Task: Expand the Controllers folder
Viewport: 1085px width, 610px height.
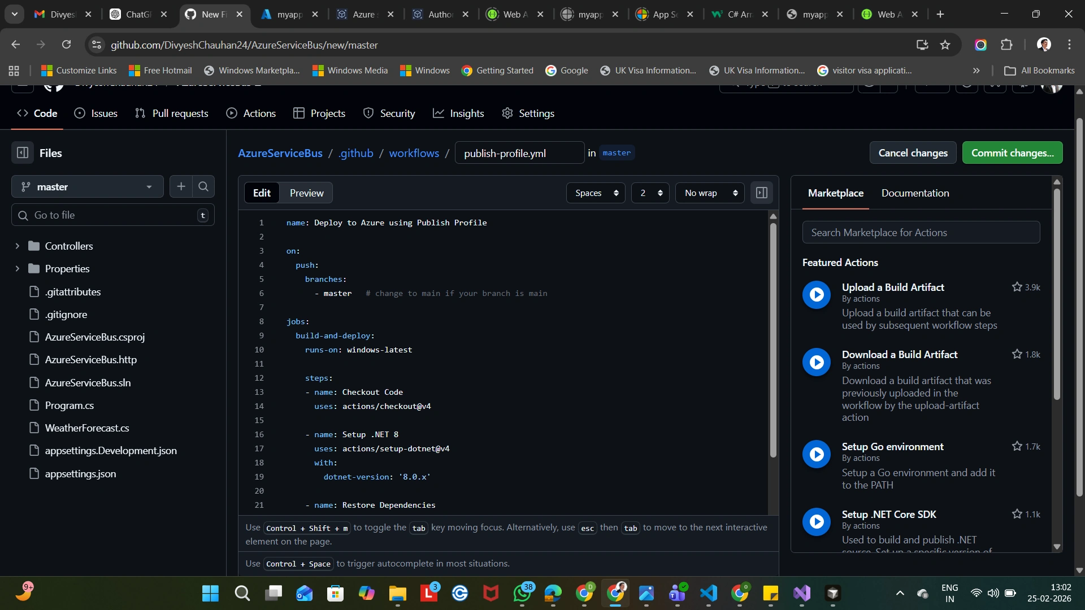Action: coord(18,246)
